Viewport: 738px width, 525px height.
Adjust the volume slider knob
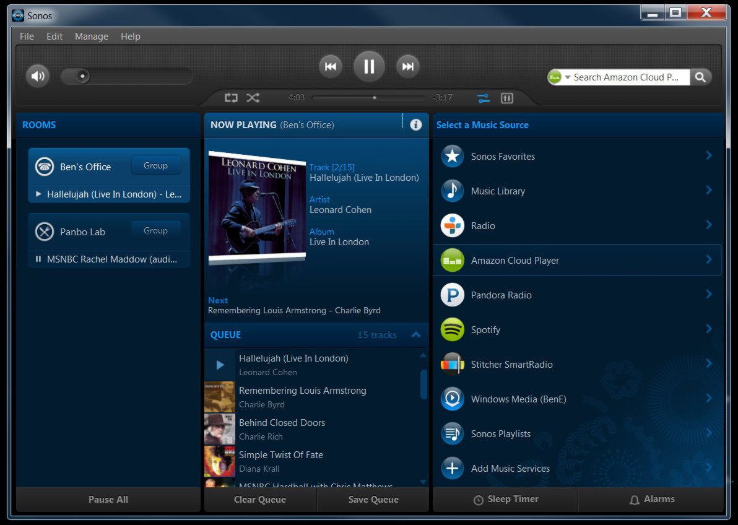coord(82,76)
